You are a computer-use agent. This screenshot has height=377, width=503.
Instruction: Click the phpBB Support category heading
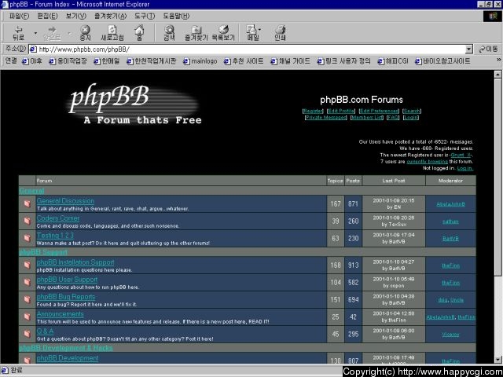(43, 252)
